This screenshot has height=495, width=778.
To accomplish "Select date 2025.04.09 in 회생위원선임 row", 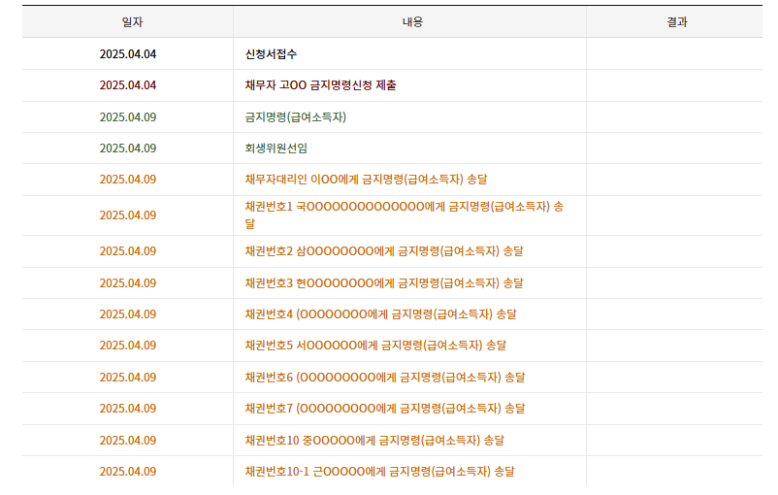I will [128, 148].
